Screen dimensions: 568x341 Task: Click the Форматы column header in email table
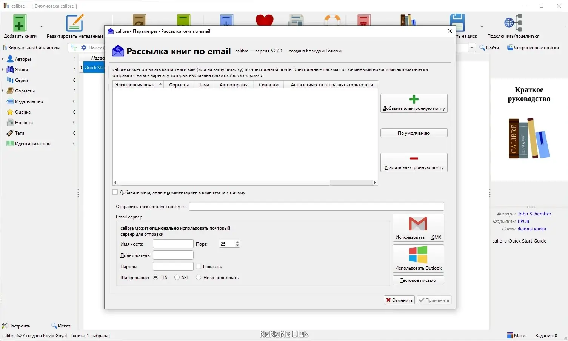pos(179,85)
